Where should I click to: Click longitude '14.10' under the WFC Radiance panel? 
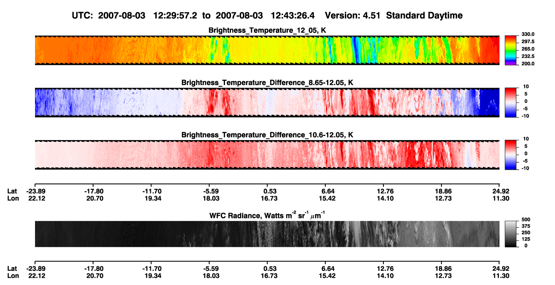pos(386,276)
